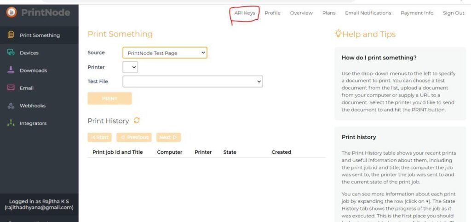The height and width of the screenshot is (222, 471).
Task: Click the Sign Out link
Action: pos(453,13)
